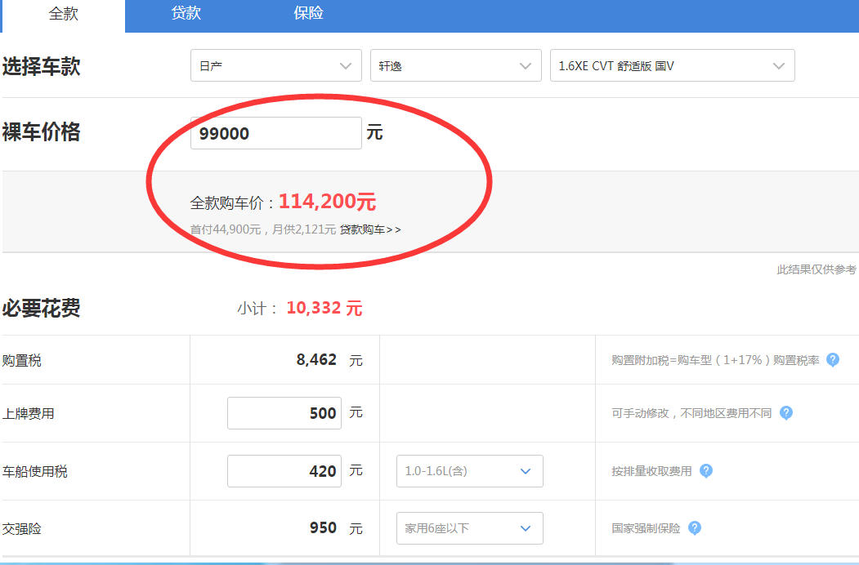This screenshot has width=859, height=565.
Task: Click the 全款购车价 114,200元 total
Action: [328, 202]
